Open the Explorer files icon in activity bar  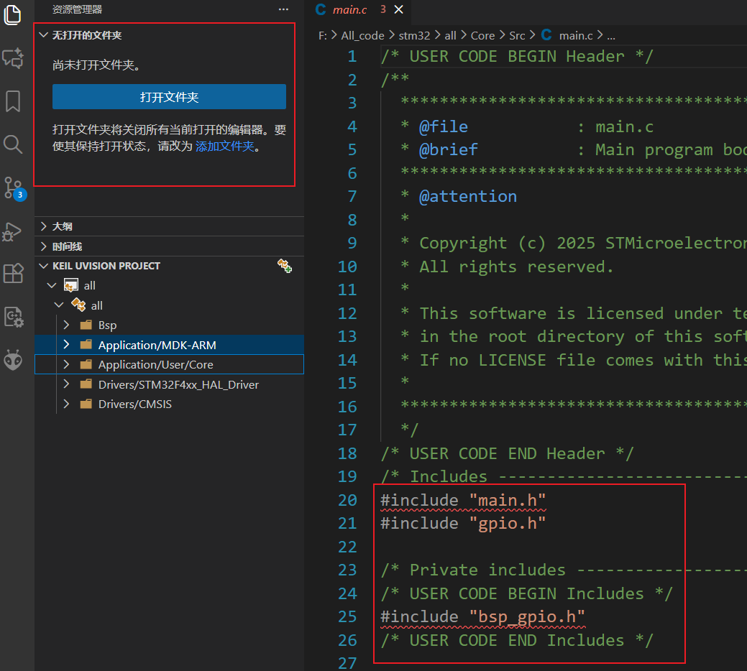click(x=12, y=15)
